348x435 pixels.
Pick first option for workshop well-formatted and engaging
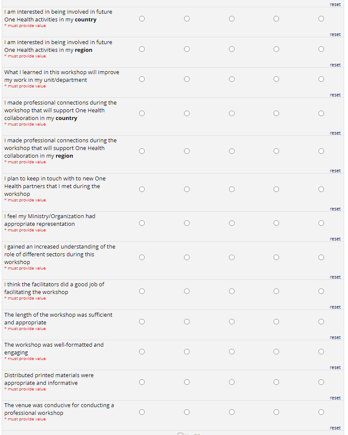click(x=142, y=352)
